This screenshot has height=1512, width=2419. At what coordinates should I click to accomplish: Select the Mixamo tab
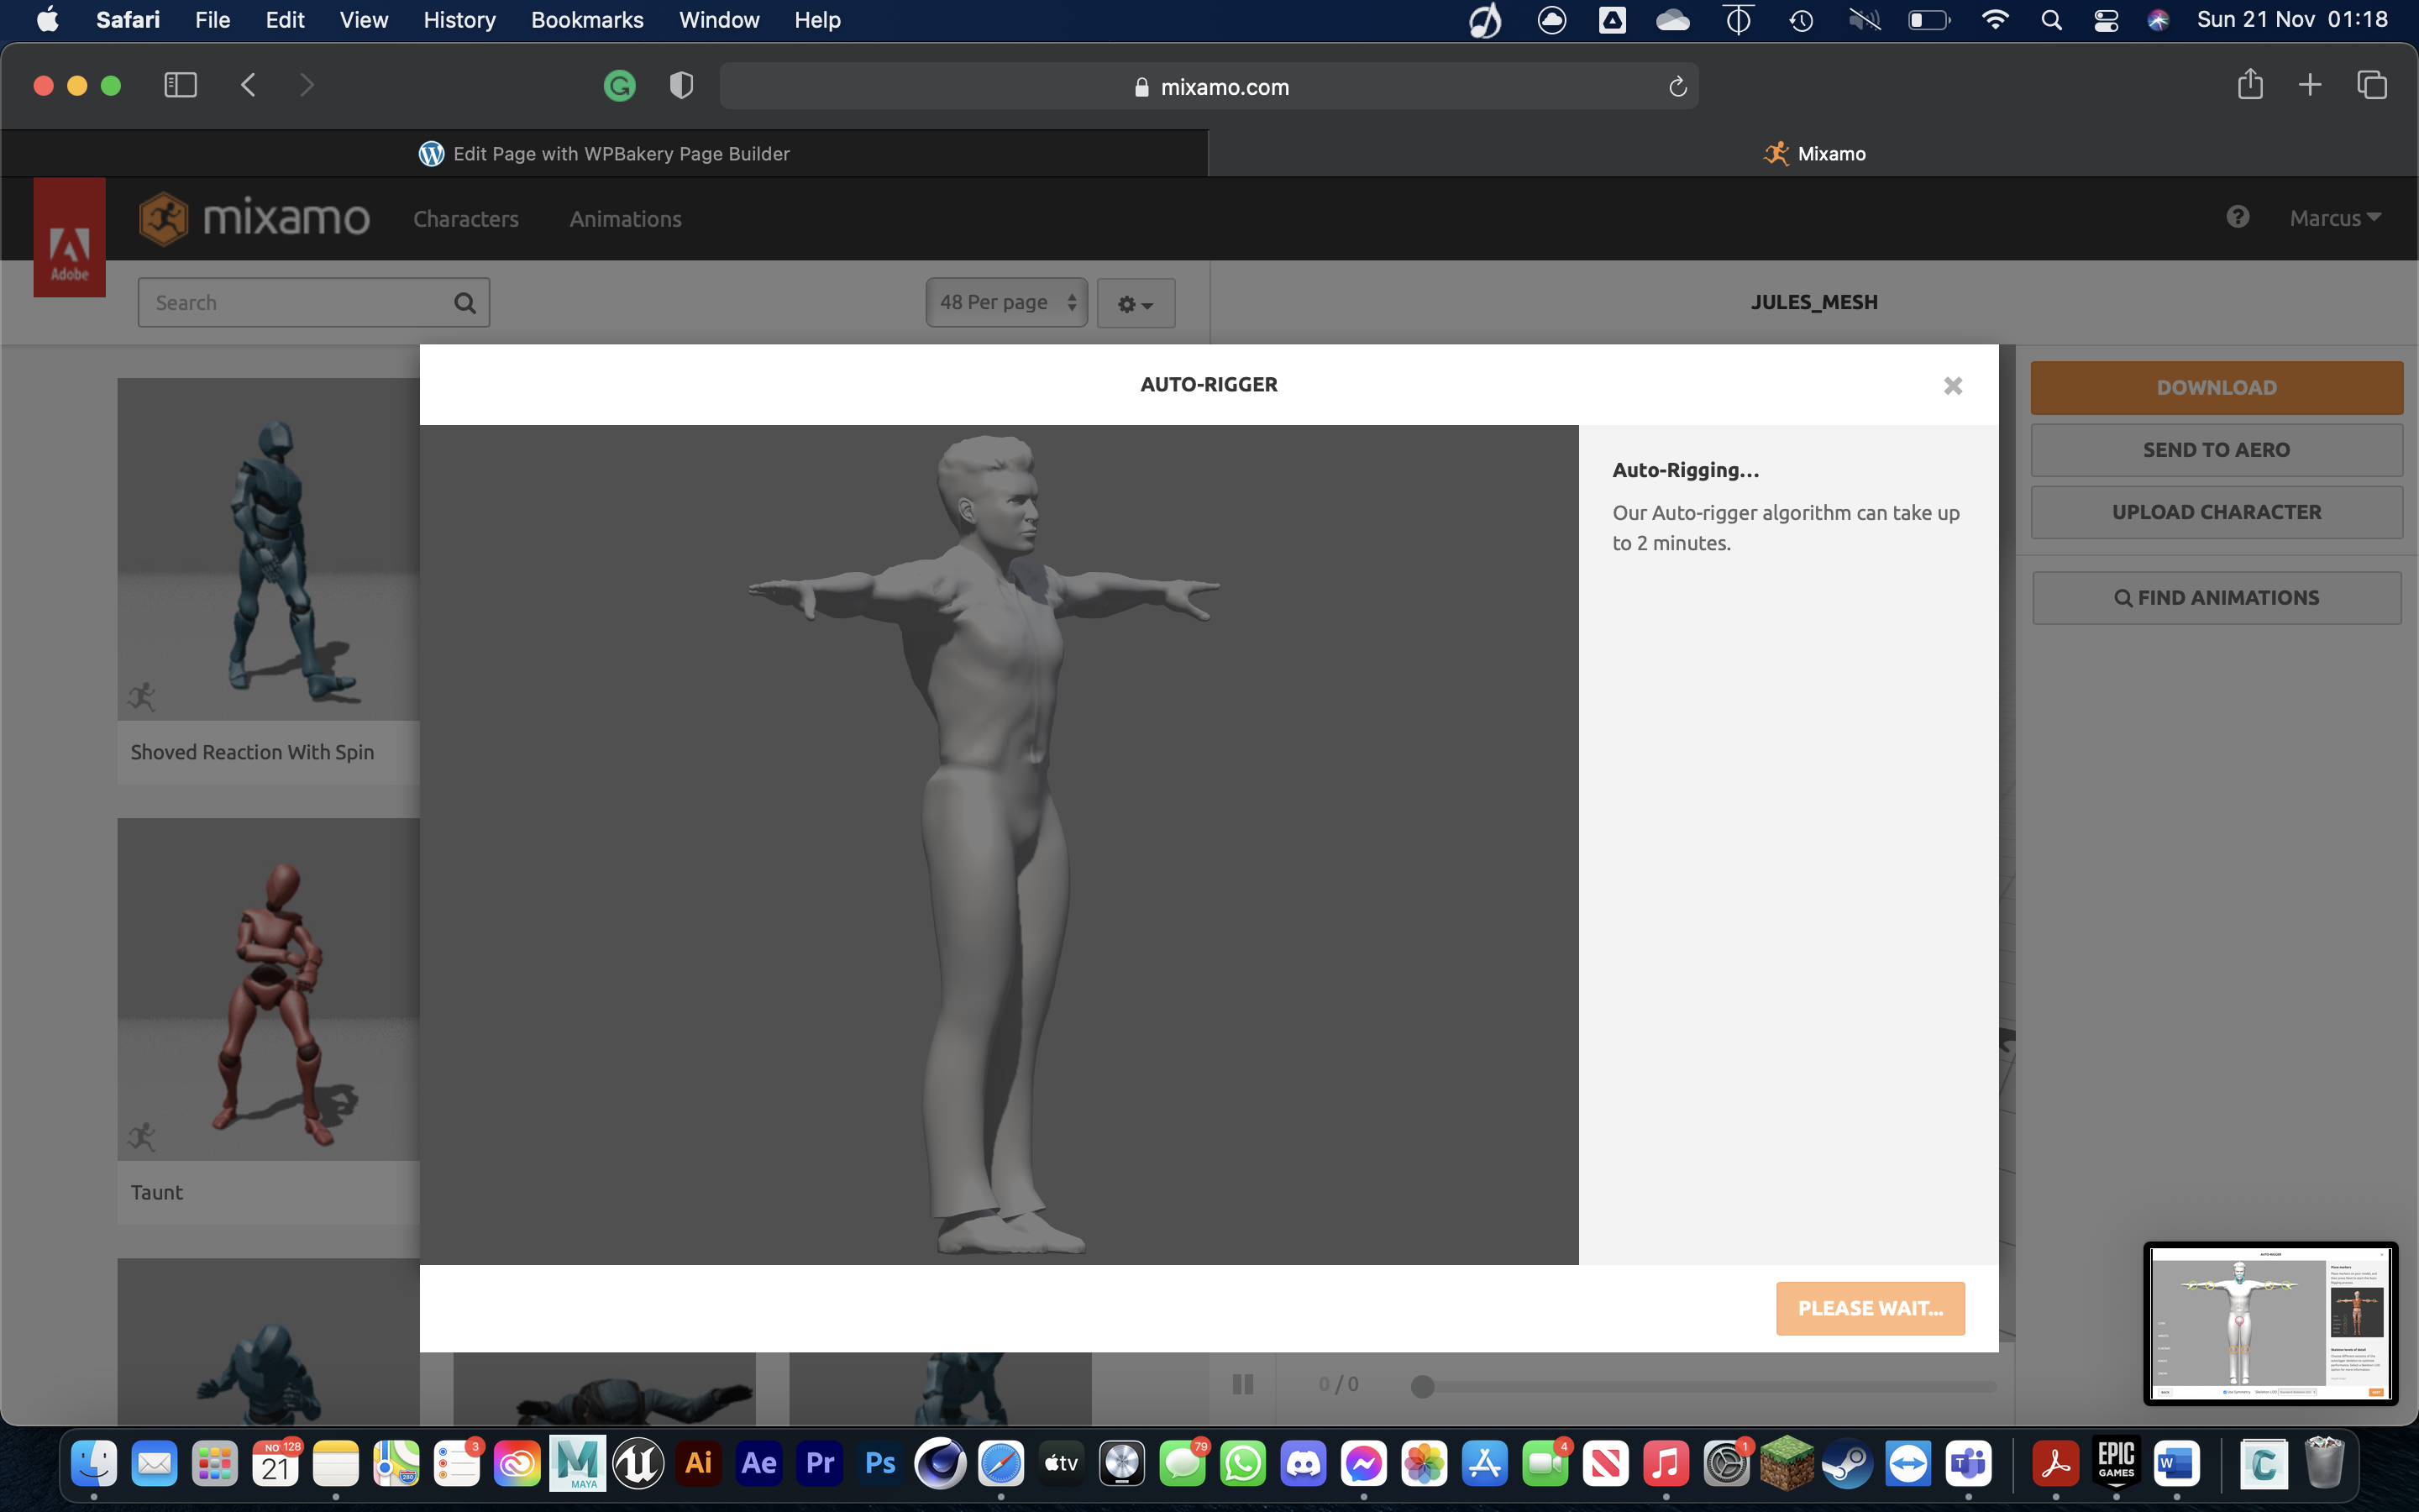coord(1813,153)
